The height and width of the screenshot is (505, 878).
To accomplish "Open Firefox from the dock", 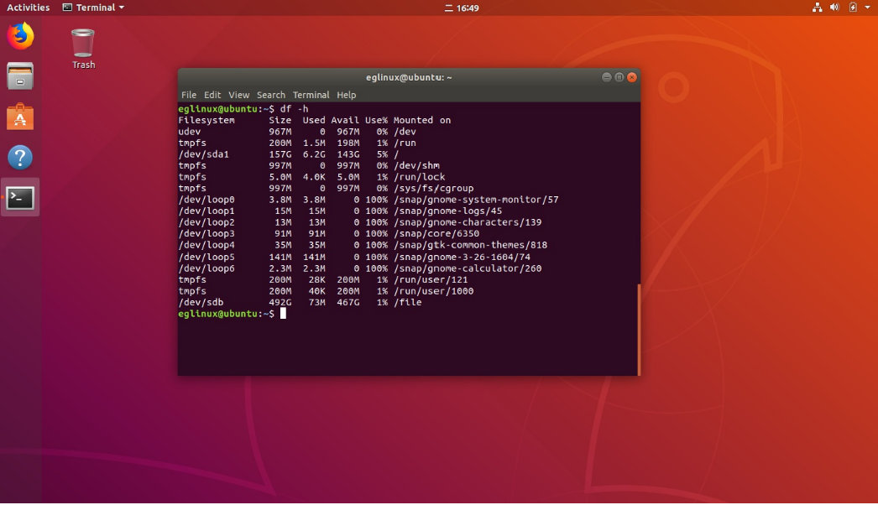I will (x=20, y=36).
